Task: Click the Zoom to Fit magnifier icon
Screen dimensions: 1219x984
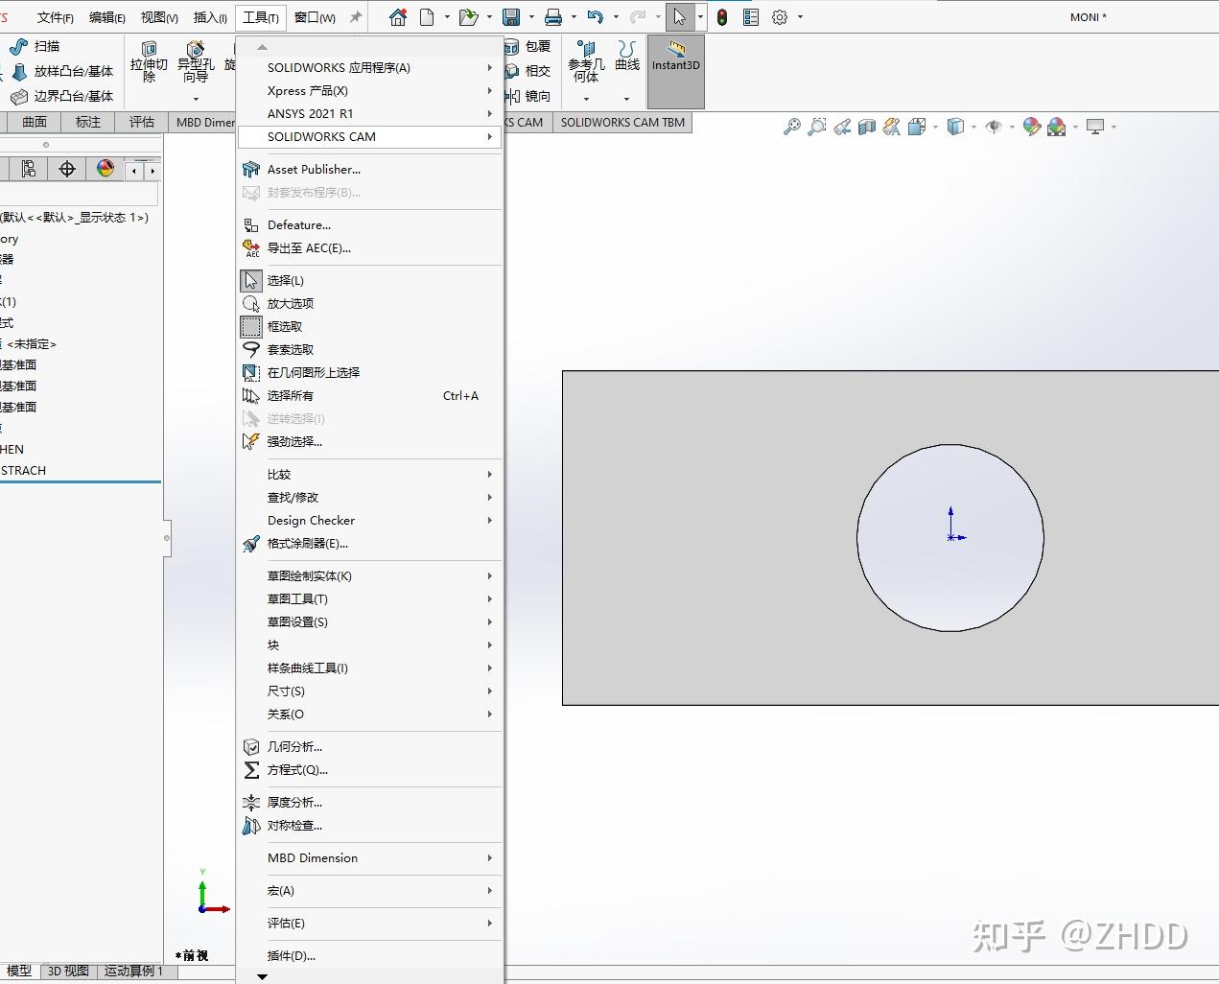Action: pos(791,127)
